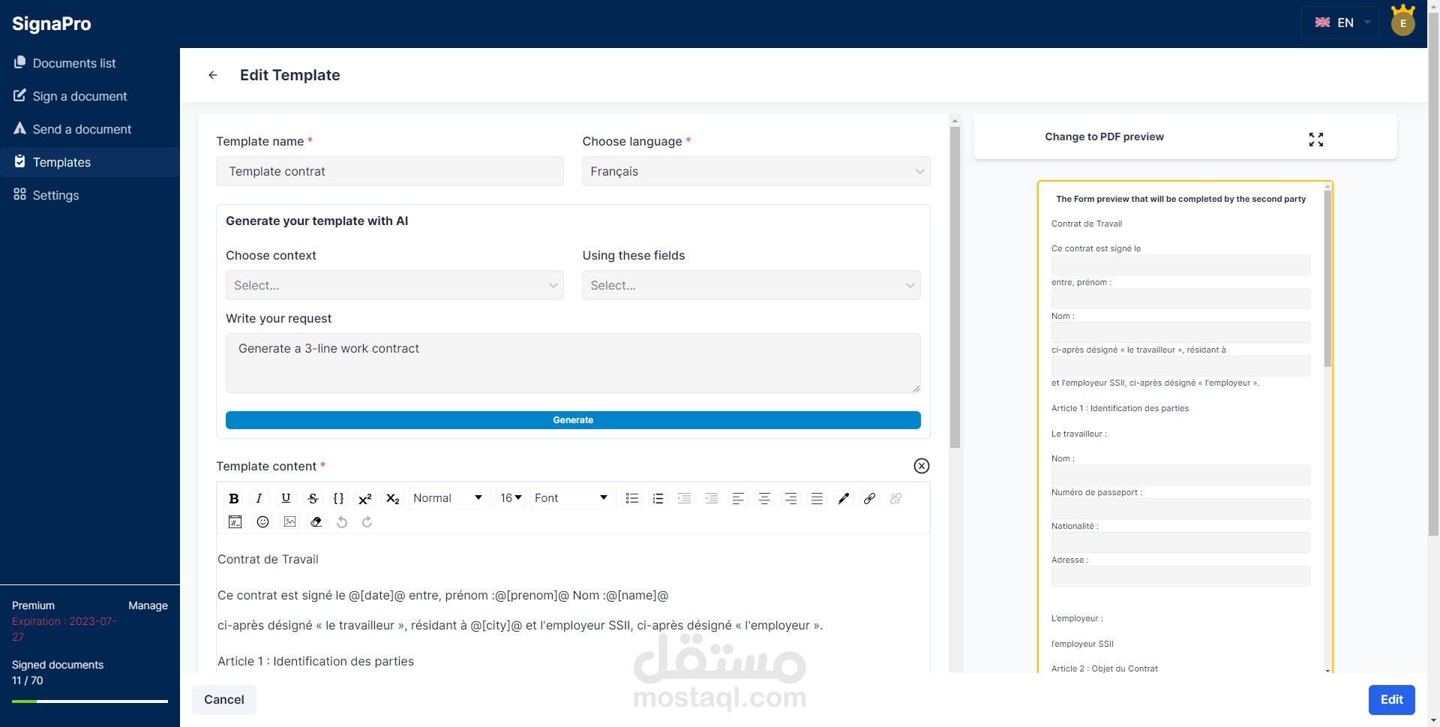1440x727 pixels.
Task: Click the 'Ce contrat est signé le' preview field
Action: (1180, 265)
